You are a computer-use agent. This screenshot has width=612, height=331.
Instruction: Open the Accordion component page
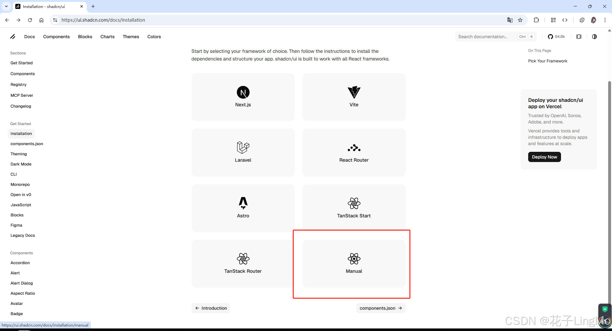(20, 263)
